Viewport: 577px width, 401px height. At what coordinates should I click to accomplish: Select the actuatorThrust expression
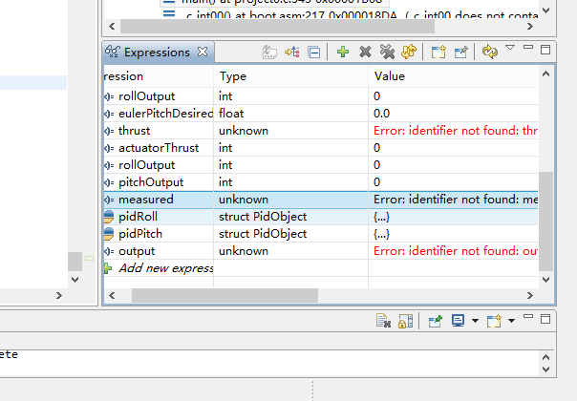point(321,148)
